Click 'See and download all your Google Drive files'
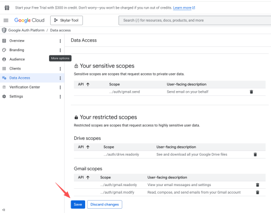Viewport: 271px width, 213px height. pyautogui.click(x=192, y=154)
